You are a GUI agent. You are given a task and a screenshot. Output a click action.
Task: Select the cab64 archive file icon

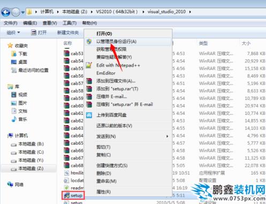pos(66,136)
